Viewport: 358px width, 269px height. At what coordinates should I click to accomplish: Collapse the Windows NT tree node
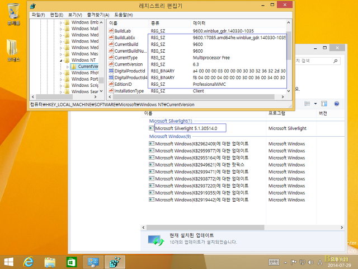tap(61, 61)
